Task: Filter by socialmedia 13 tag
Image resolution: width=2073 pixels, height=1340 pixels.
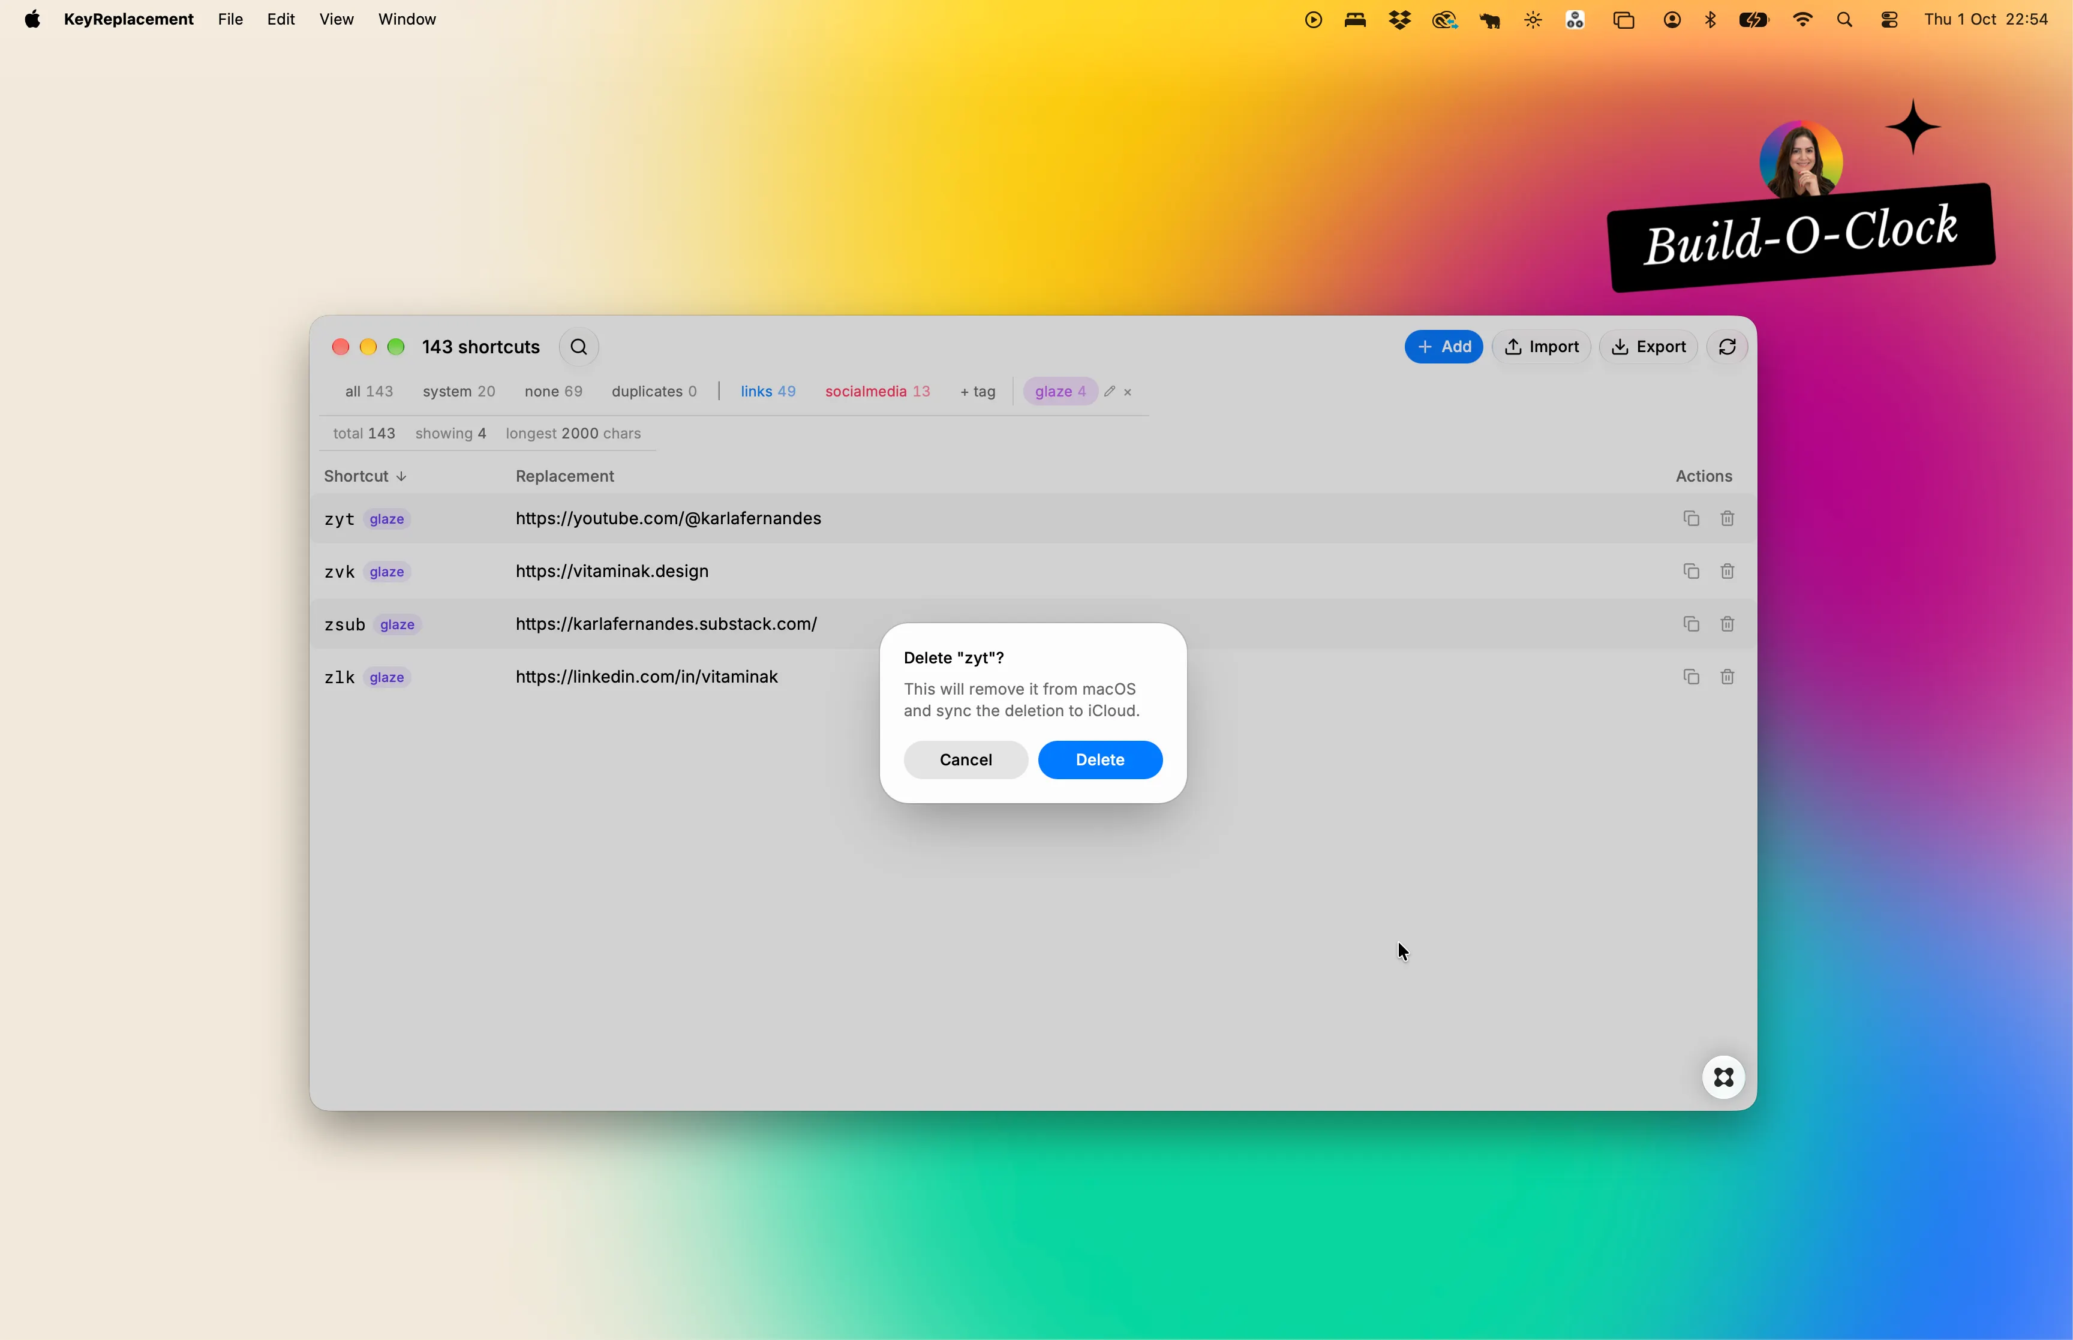Action: click(877, 392)
